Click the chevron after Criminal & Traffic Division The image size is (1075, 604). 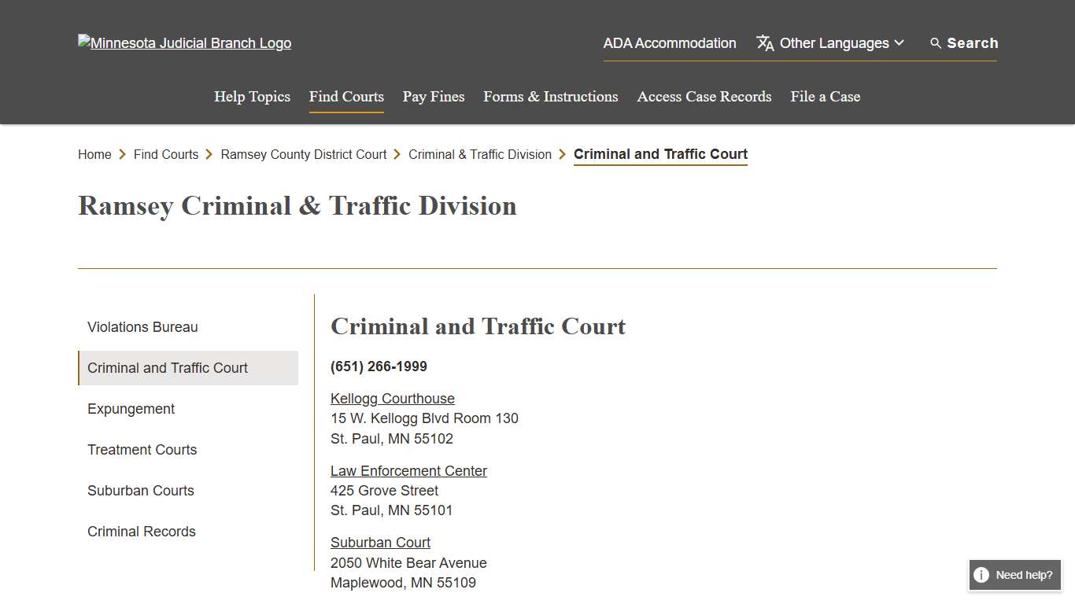click(562, 154)
